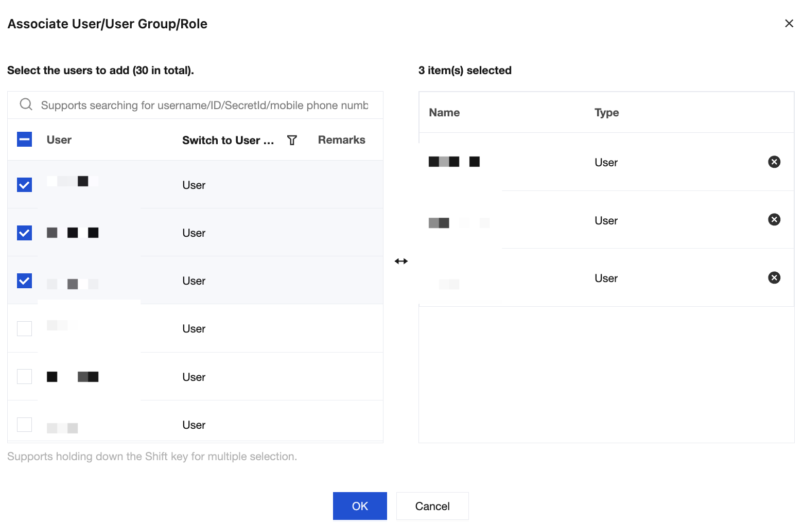Check the fifth user row checkbox
804x524 pixels.
(24, 376)
